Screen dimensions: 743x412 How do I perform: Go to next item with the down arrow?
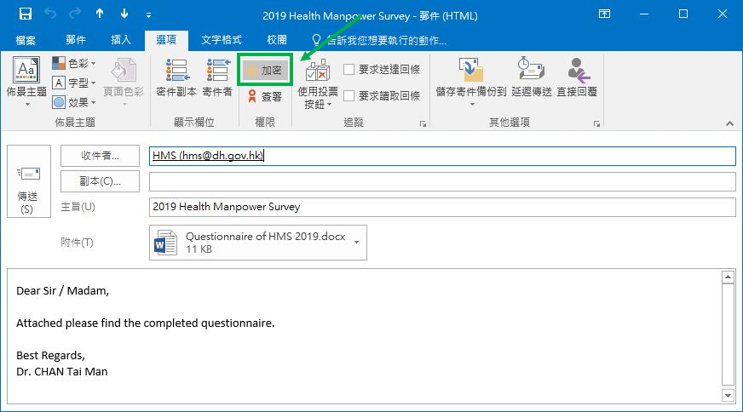pos(124,14)
